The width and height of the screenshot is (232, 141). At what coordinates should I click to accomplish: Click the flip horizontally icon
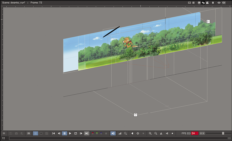(x=161, y=133)
